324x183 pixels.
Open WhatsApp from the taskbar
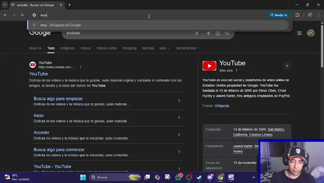[179, 177]
